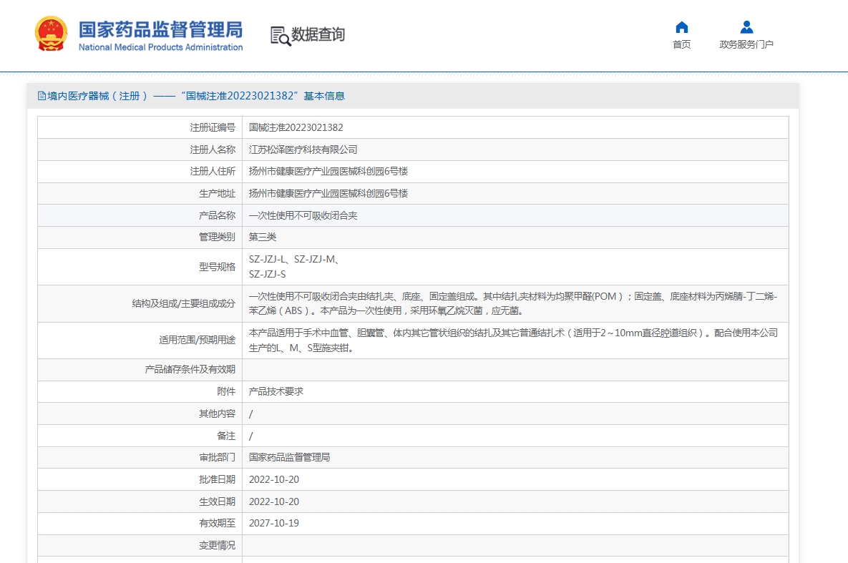Viewport: 848px width, 563px height.
Task: Click the 数据查询 magnifier document icon
Action: [280, 36]
